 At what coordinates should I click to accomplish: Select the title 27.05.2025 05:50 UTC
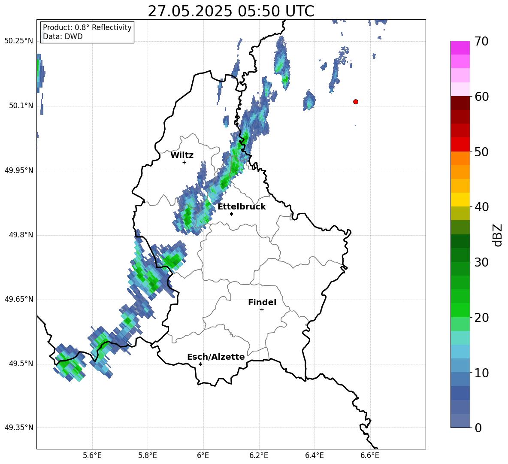[231, 11]
